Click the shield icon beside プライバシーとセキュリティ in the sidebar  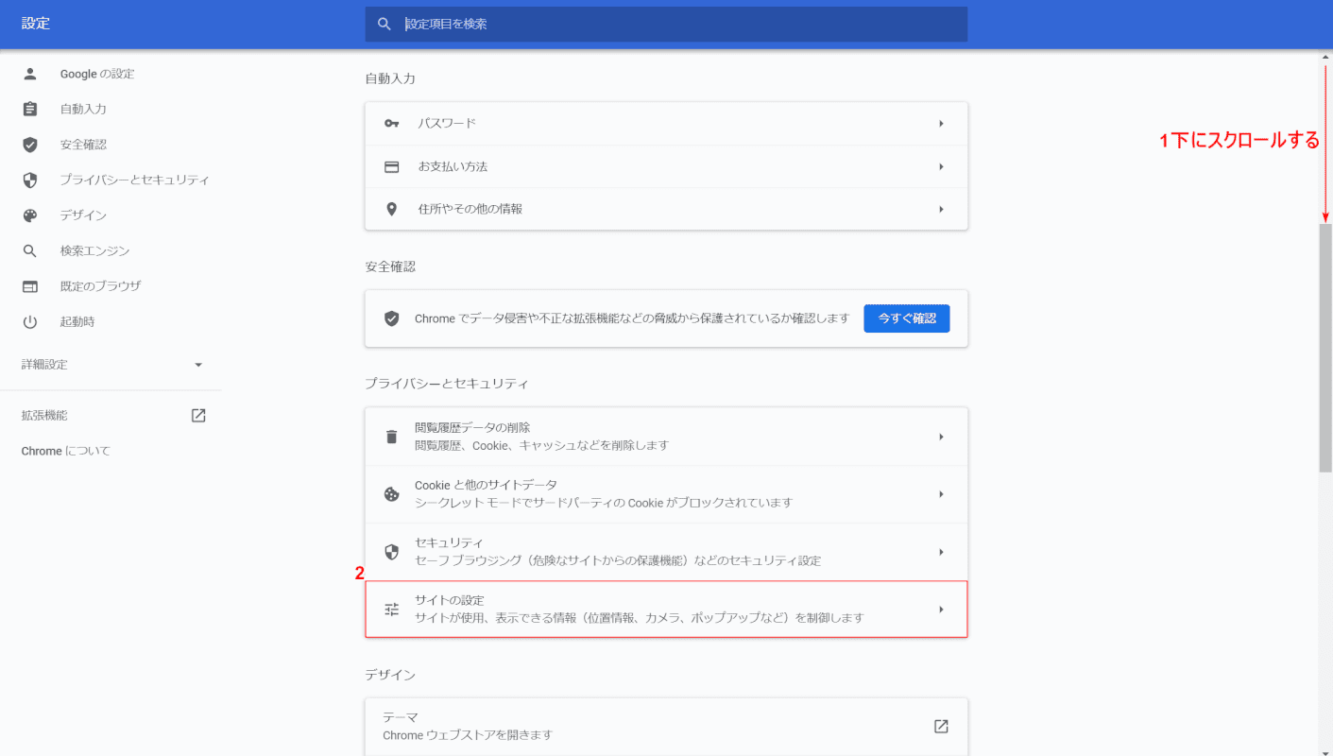(x=30, y=180)
